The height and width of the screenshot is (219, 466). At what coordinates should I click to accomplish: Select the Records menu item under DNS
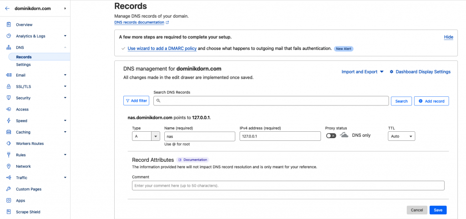[24, 57]
